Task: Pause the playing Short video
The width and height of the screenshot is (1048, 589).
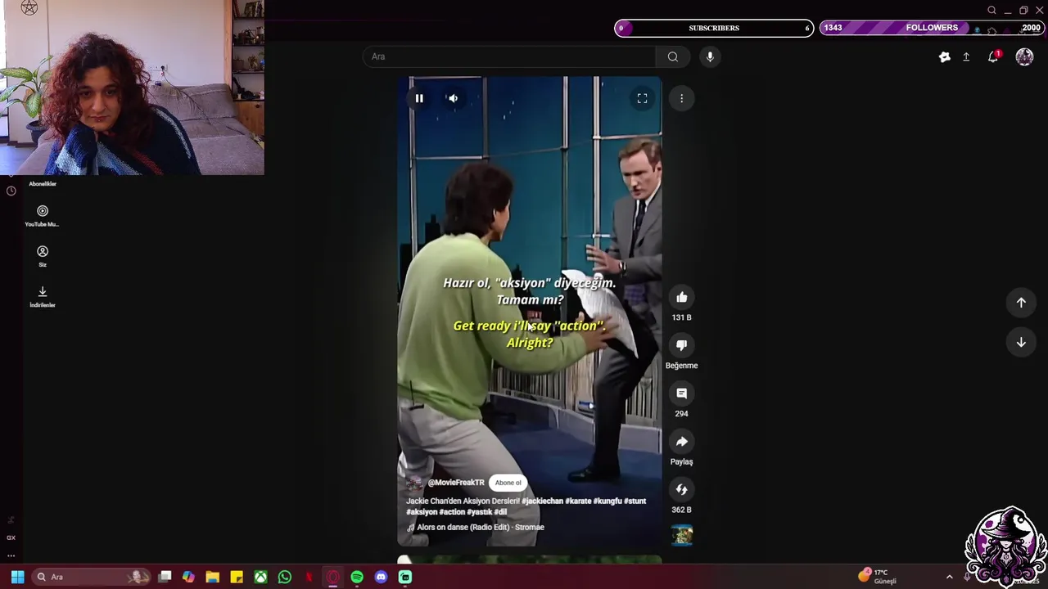Action: click(418, 98)
